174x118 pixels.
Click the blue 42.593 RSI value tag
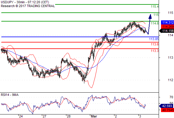(x=166, y=106)
